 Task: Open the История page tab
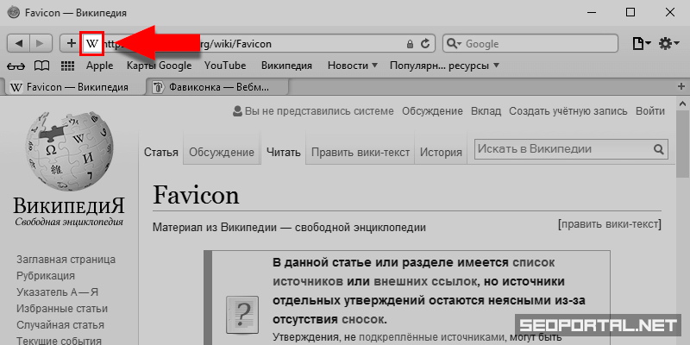pyautogui.click(x=441, y=153)
